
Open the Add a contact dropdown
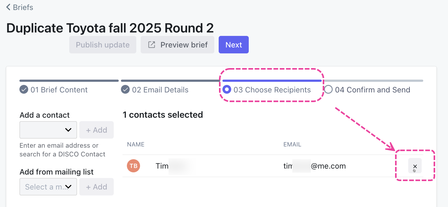point(48,130)
